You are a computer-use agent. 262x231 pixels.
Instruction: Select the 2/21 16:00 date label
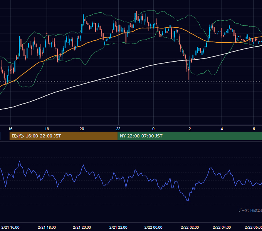pyautogui.click(x=10, y=227)
